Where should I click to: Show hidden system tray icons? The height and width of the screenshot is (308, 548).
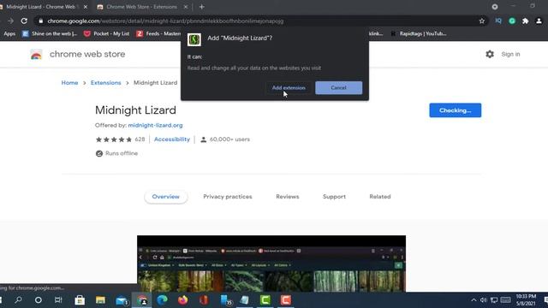[x=474, y=300]
